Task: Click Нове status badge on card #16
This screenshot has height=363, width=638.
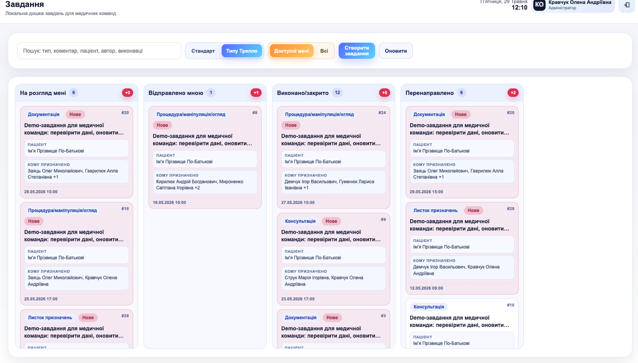Action: pyautogui.click(x=34, y=222)
